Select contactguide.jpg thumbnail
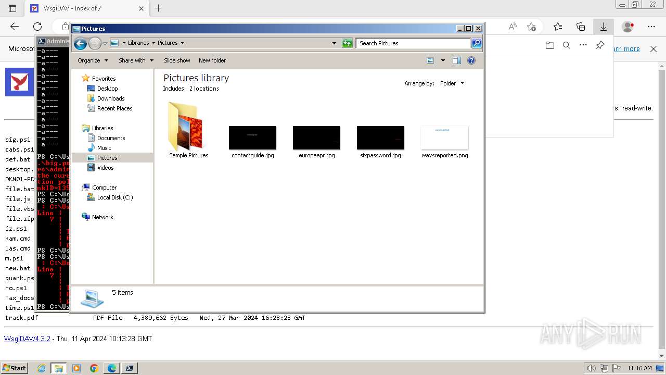Screen dimensions: 666x375 coord(252,142)
